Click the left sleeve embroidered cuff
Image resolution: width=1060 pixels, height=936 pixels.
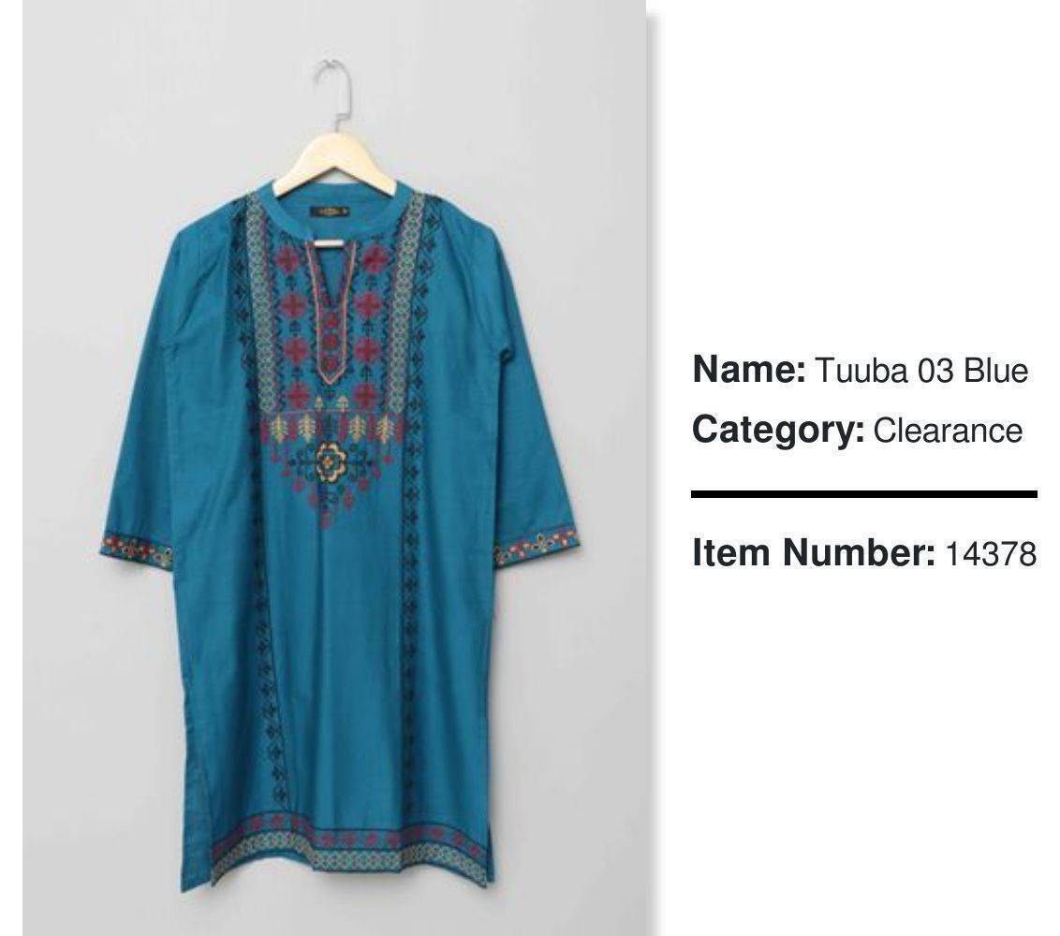(138, 549)
